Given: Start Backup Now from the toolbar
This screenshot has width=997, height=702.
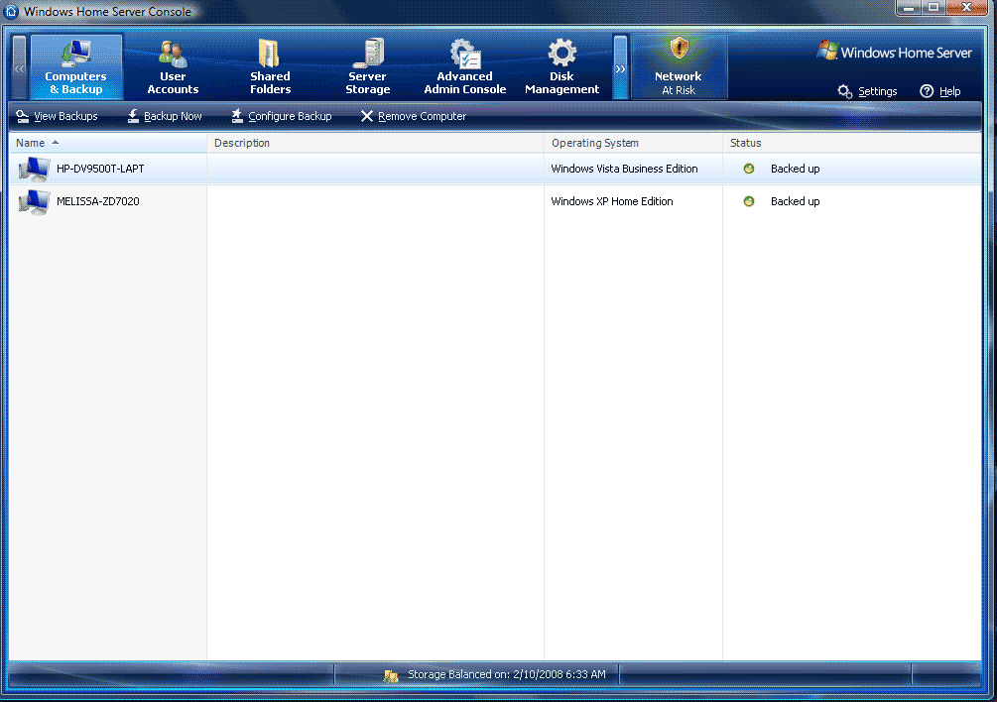Looking at the screenshot, I should point(173,116).
